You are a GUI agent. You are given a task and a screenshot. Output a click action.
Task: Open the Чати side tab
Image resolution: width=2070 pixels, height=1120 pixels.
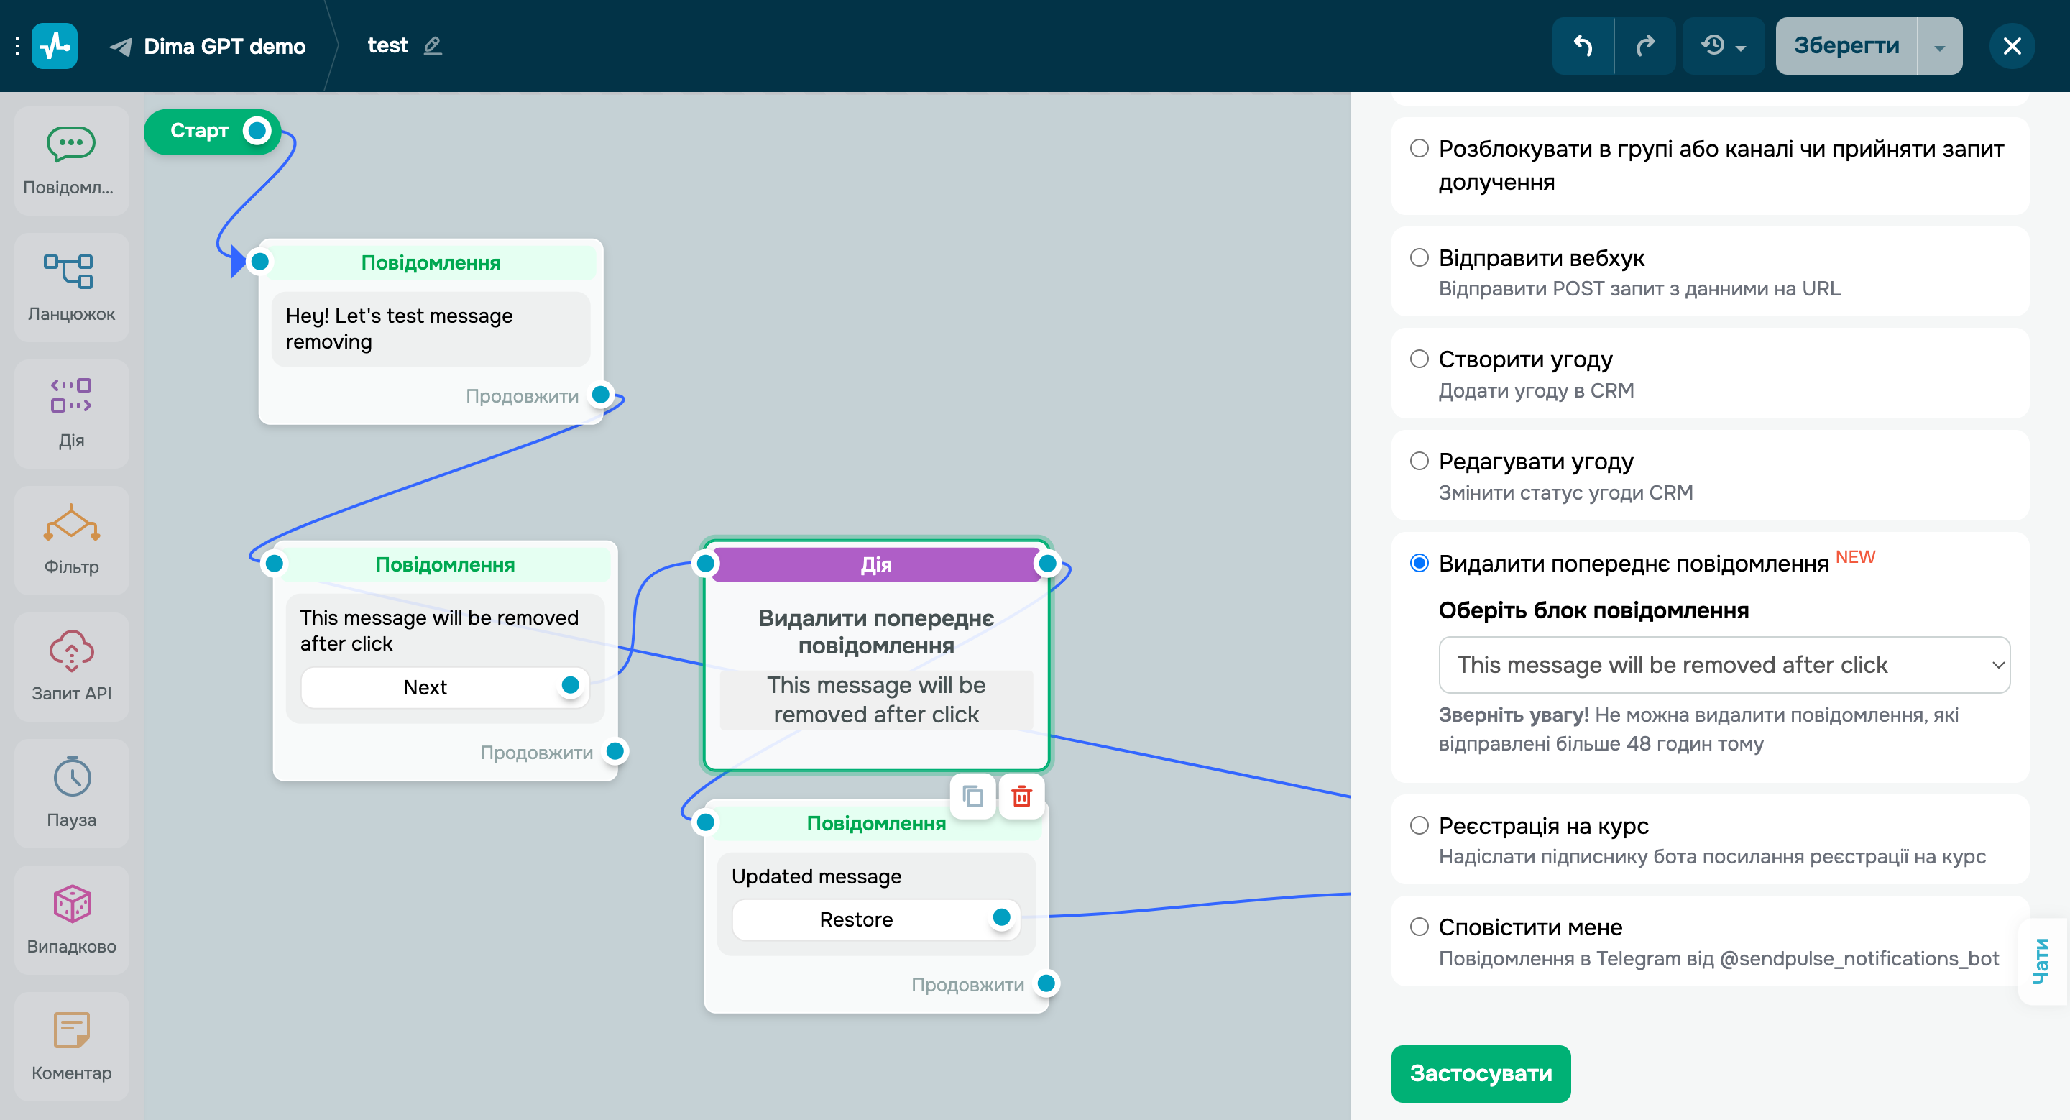(2041, 960)
